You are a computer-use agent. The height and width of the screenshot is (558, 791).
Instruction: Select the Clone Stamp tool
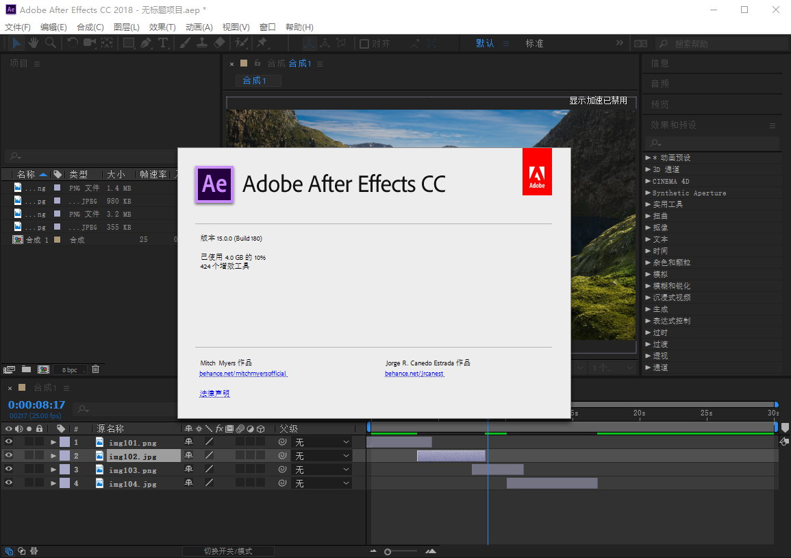[x=202, y=43]
